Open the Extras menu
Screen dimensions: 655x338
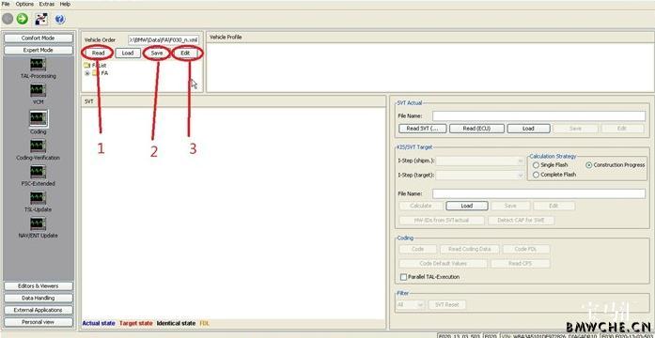47,4
